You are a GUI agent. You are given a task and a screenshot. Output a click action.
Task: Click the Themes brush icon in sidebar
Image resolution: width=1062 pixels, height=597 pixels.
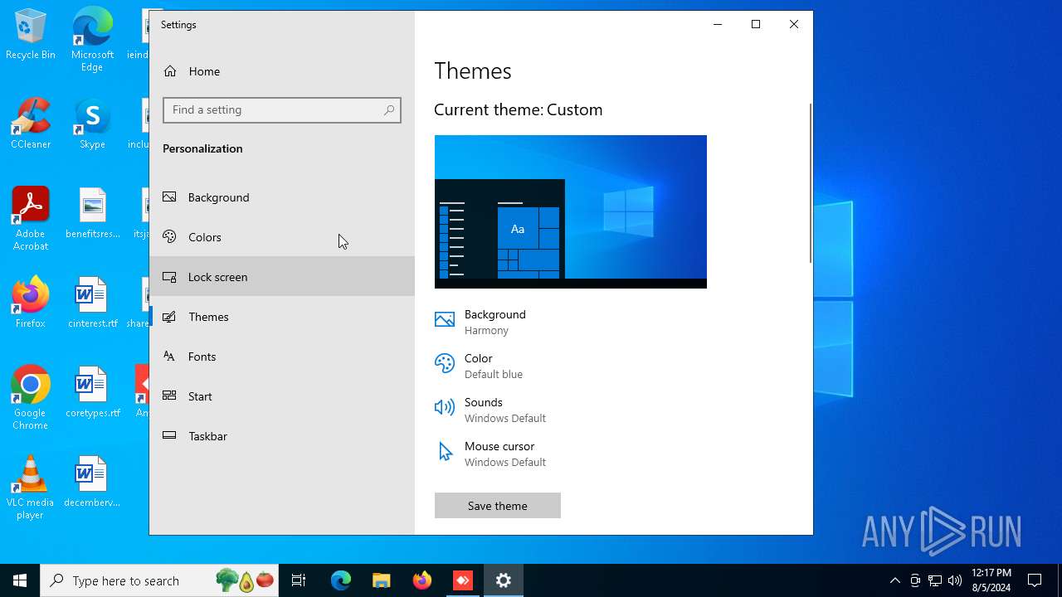169,317
